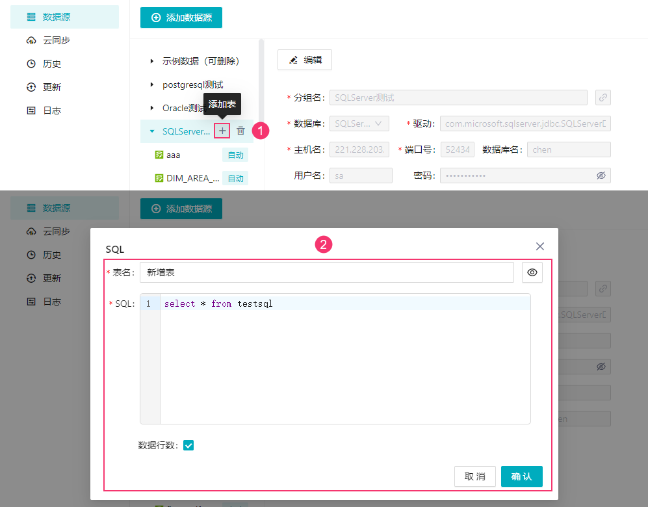648x507 pixels.
Task: Click the 主机名 field showing 221.228.203.
Action: tap(359, 149)
